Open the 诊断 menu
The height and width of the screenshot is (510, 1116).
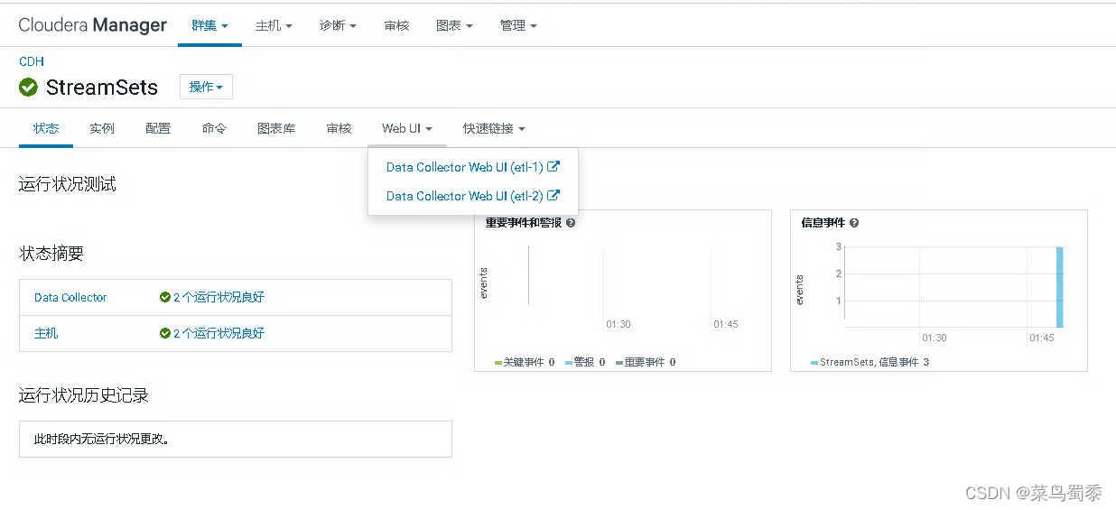pyautogui.click(x=338, y=25)
